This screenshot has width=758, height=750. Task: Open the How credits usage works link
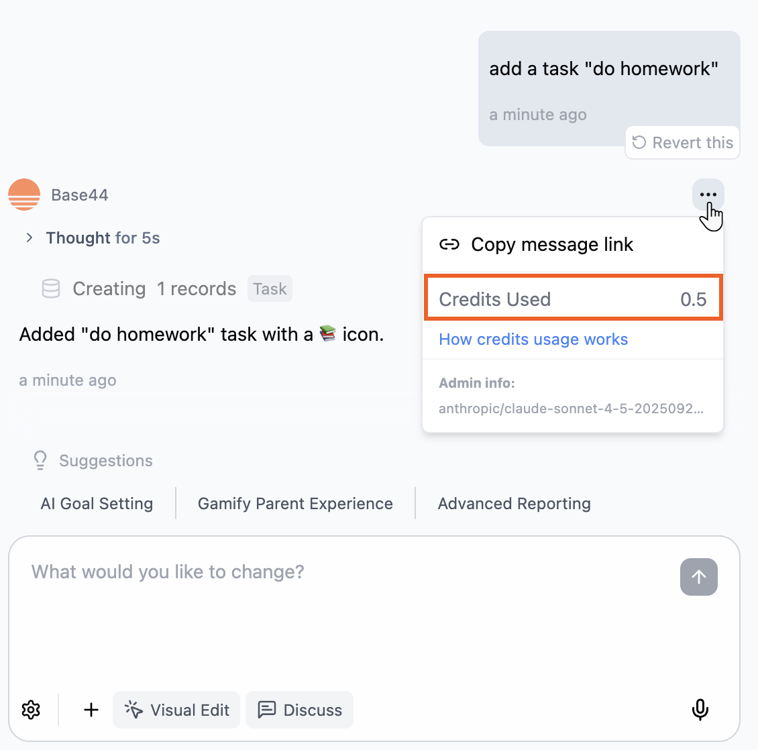coord(533,339)
